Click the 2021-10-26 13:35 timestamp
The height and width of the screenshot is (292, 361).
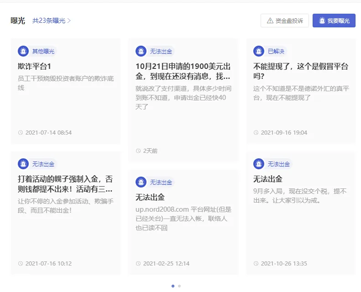284,263
